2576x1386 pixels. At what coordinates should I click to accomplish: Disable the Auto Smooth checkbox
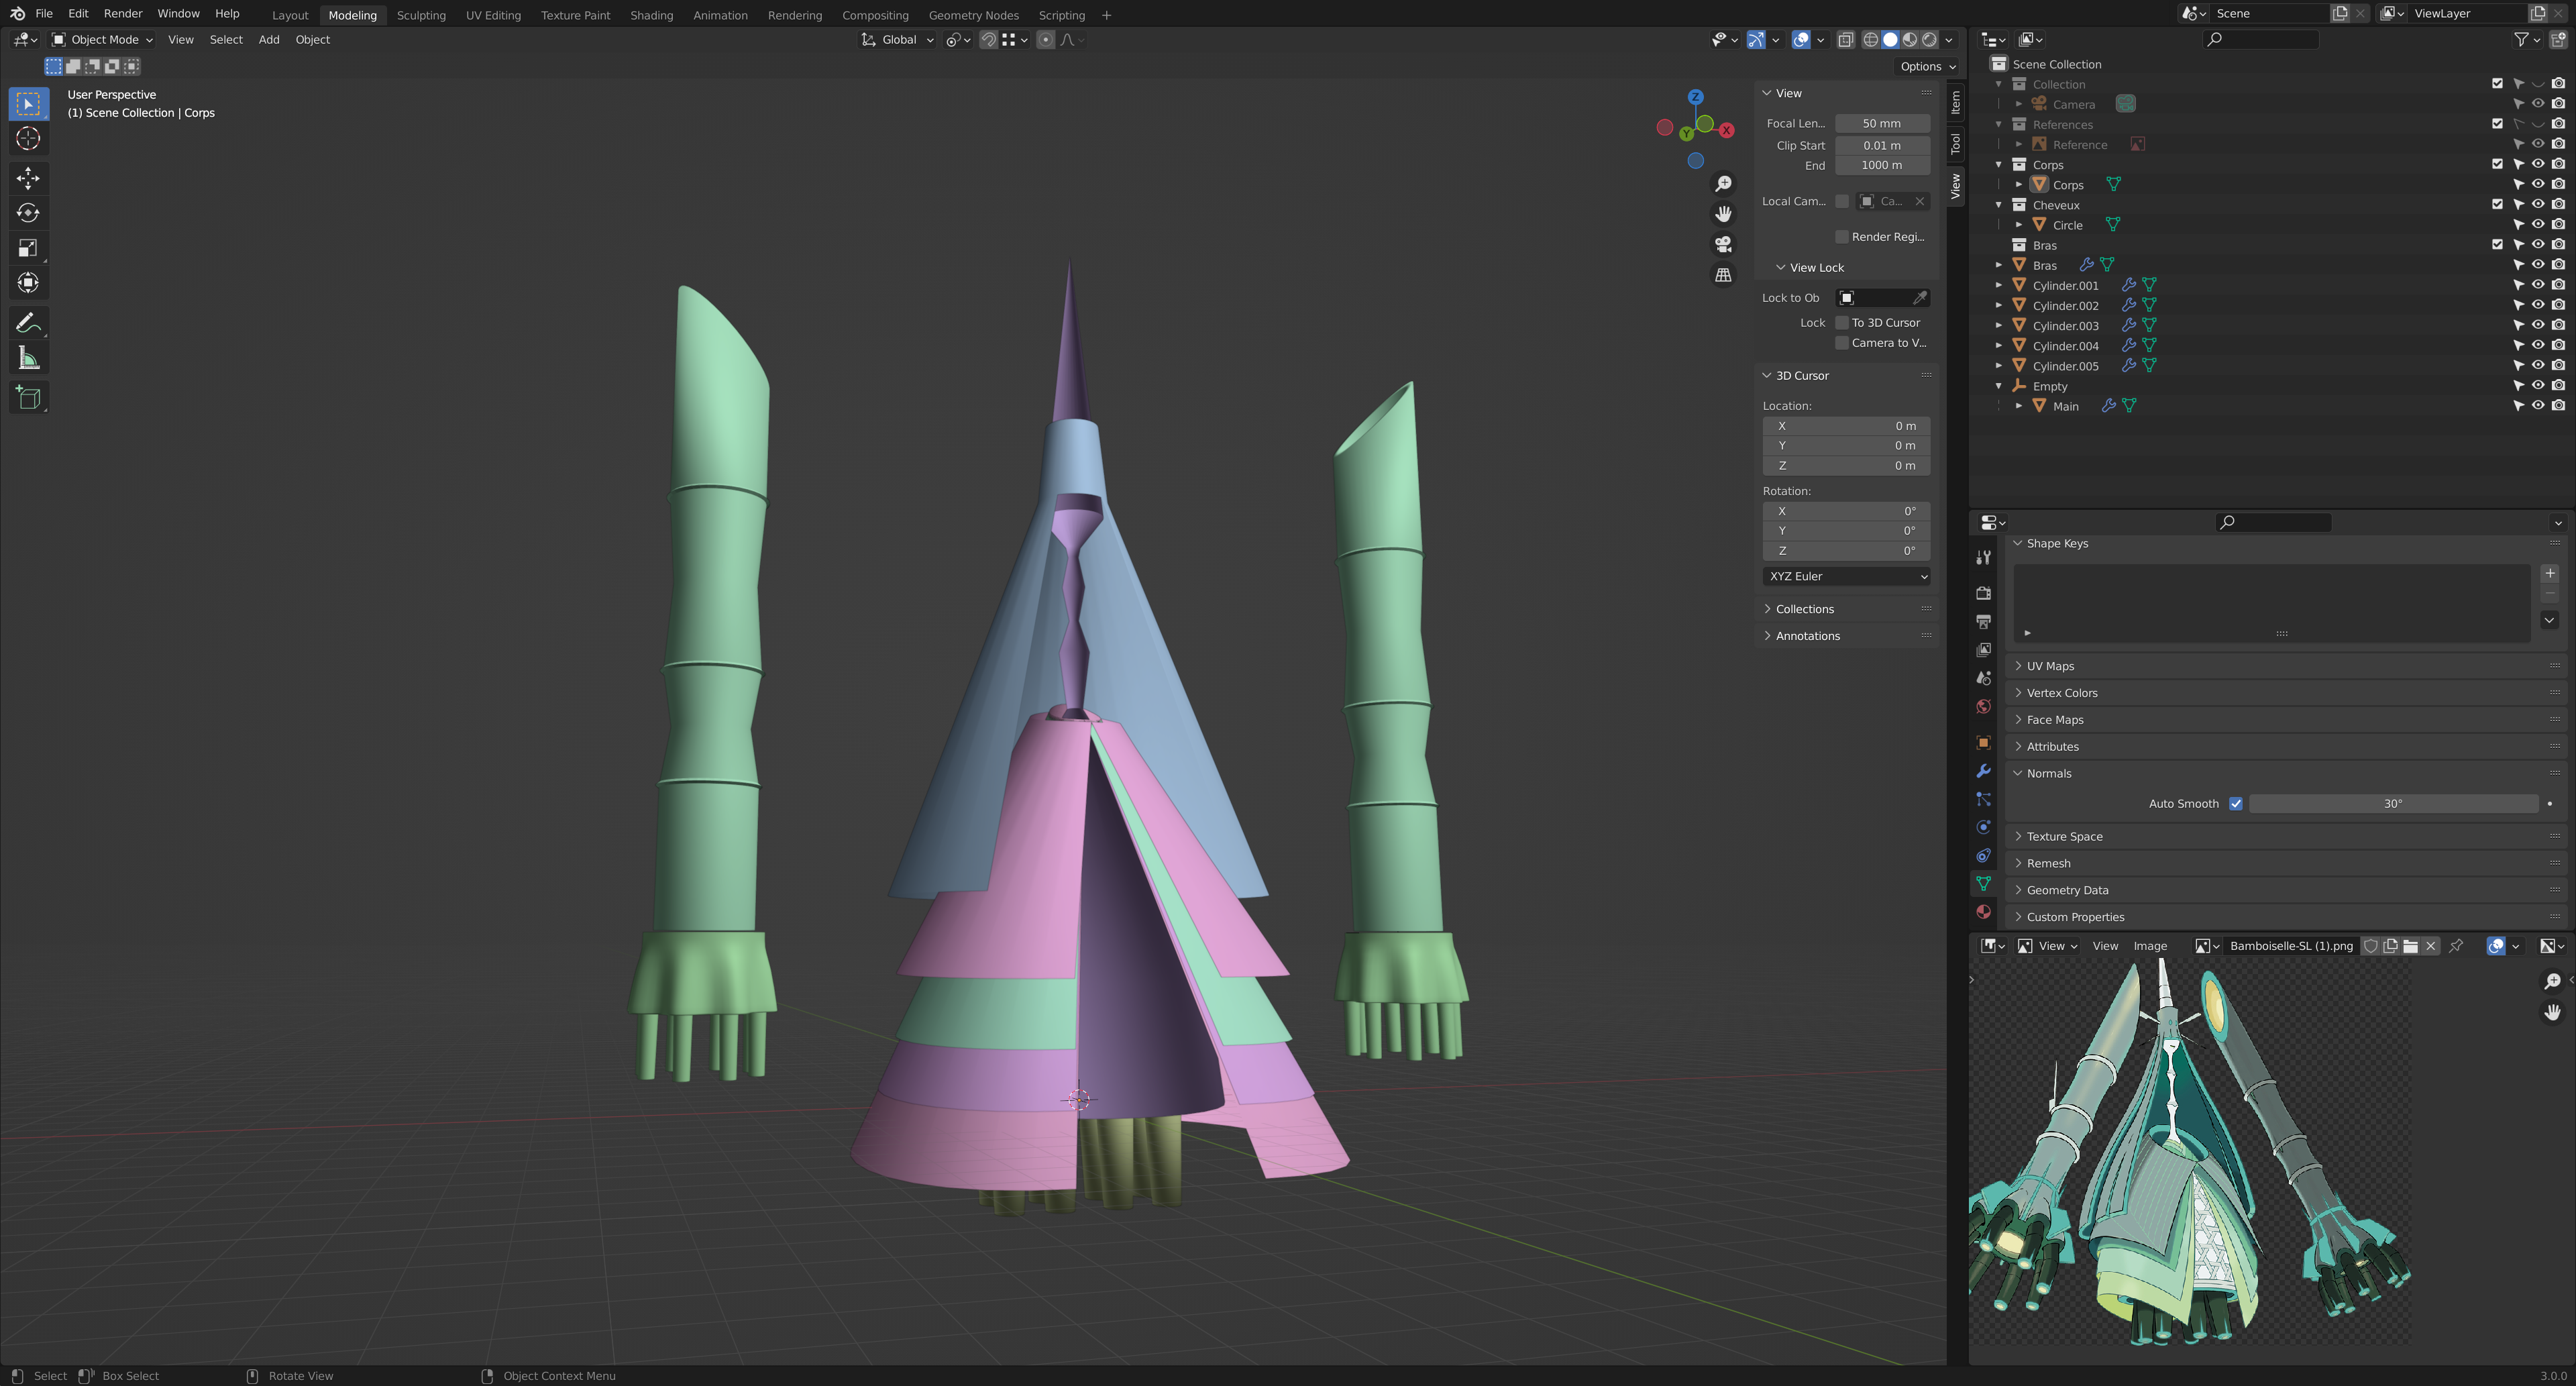(x=2236, y=804)
